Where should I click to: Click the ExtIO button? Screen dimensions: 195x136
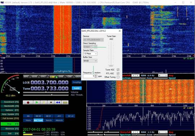(77, 88)
